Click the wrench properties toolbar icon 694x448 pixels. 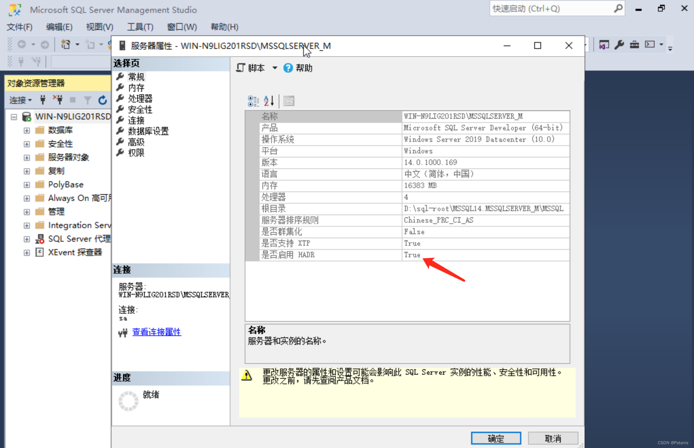point(619,44)
